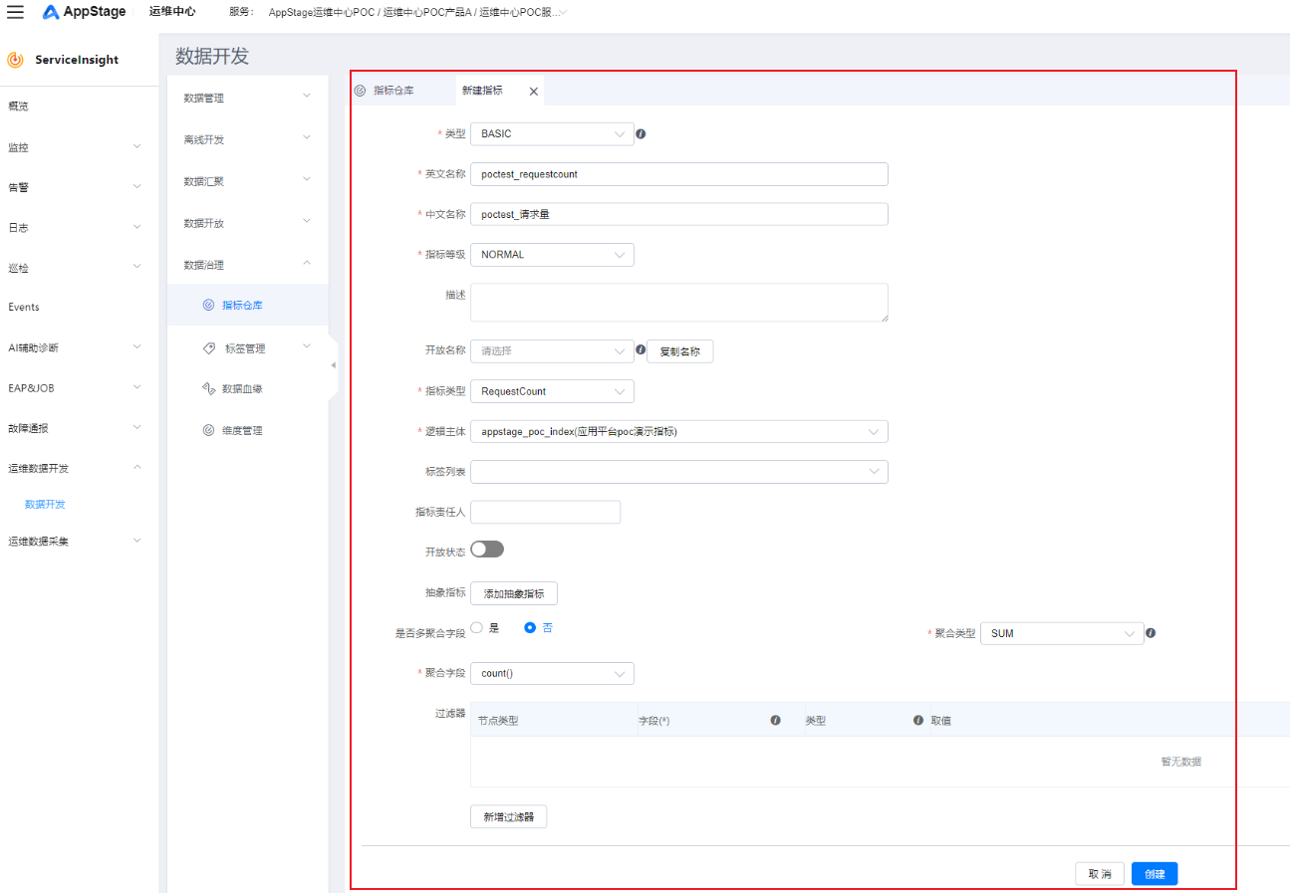Expand the 数据管理 menu
Image resolution: width=1290 pixels, height=893 pixels.
coord(247,98)
